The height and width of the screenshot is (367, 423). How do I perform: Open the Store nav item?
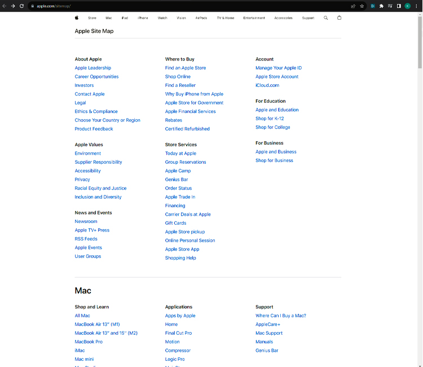[x=92, y=18]
